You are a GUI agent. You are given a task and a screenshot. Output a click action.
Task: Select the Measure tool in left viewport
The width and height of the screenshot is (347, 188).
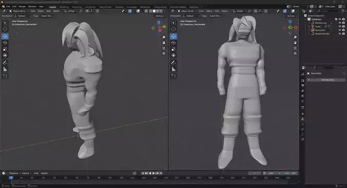(x=5, y=69)
